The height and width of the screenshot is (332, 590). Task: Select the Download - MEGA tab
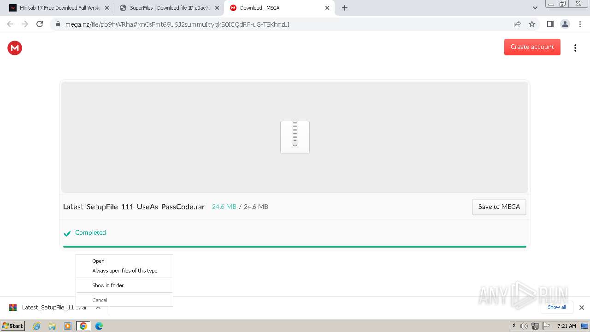pos(279,8)
